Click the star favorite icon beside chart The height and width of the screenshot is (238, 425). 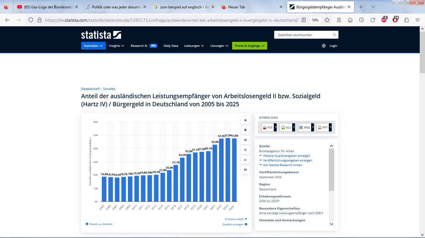click(x=245, y=120)
